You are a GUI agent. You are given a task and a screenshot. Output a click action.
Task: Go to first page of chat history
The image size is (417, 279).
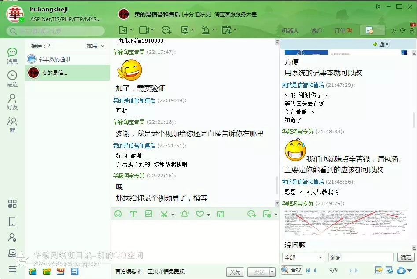[x=308, y=271]
